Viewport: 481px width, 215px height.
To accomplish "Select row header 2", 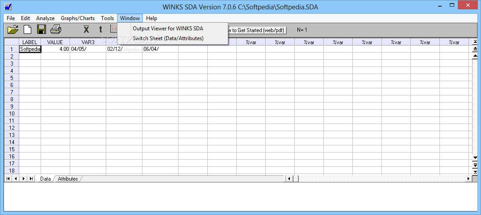I will point(12,56).
